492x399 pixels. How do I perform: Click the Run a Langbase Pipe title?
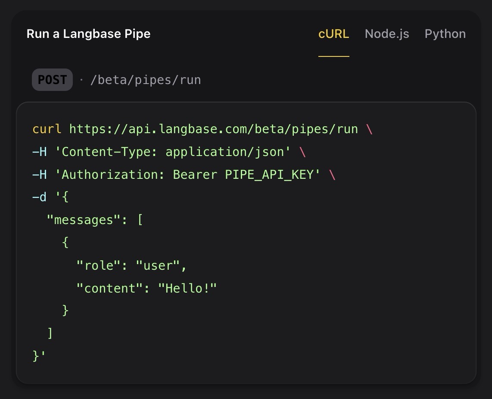pos(88,34)
